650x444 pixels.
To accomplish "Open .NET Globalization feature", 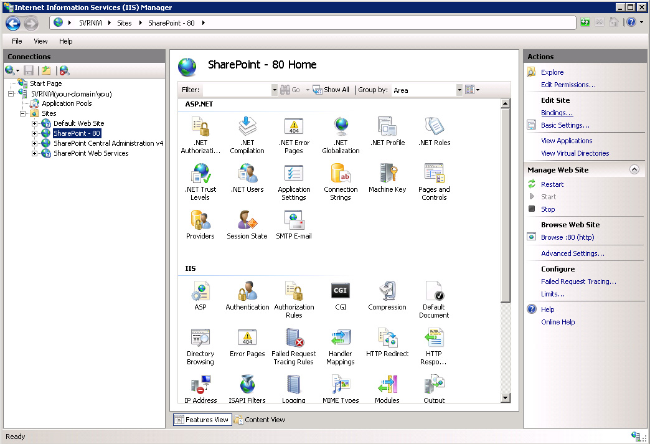I will (x=341, y=135).
